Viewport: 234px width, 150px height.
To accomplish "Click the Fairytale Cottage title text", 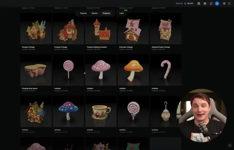I will pyautogui.click(x=126, y=47).
